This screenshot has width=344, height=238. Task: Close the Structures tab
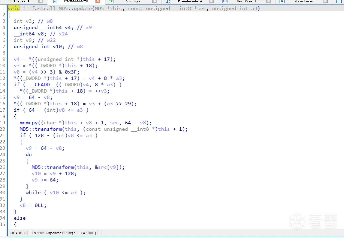tap(325, 1)
